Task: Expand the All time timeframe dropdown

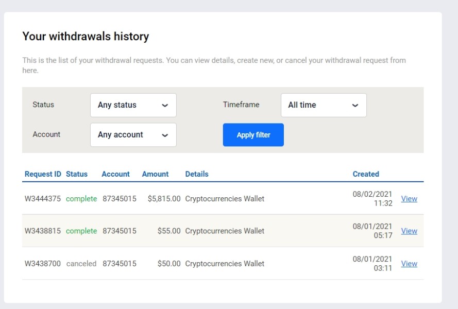Action: click(x=324, y=105)
